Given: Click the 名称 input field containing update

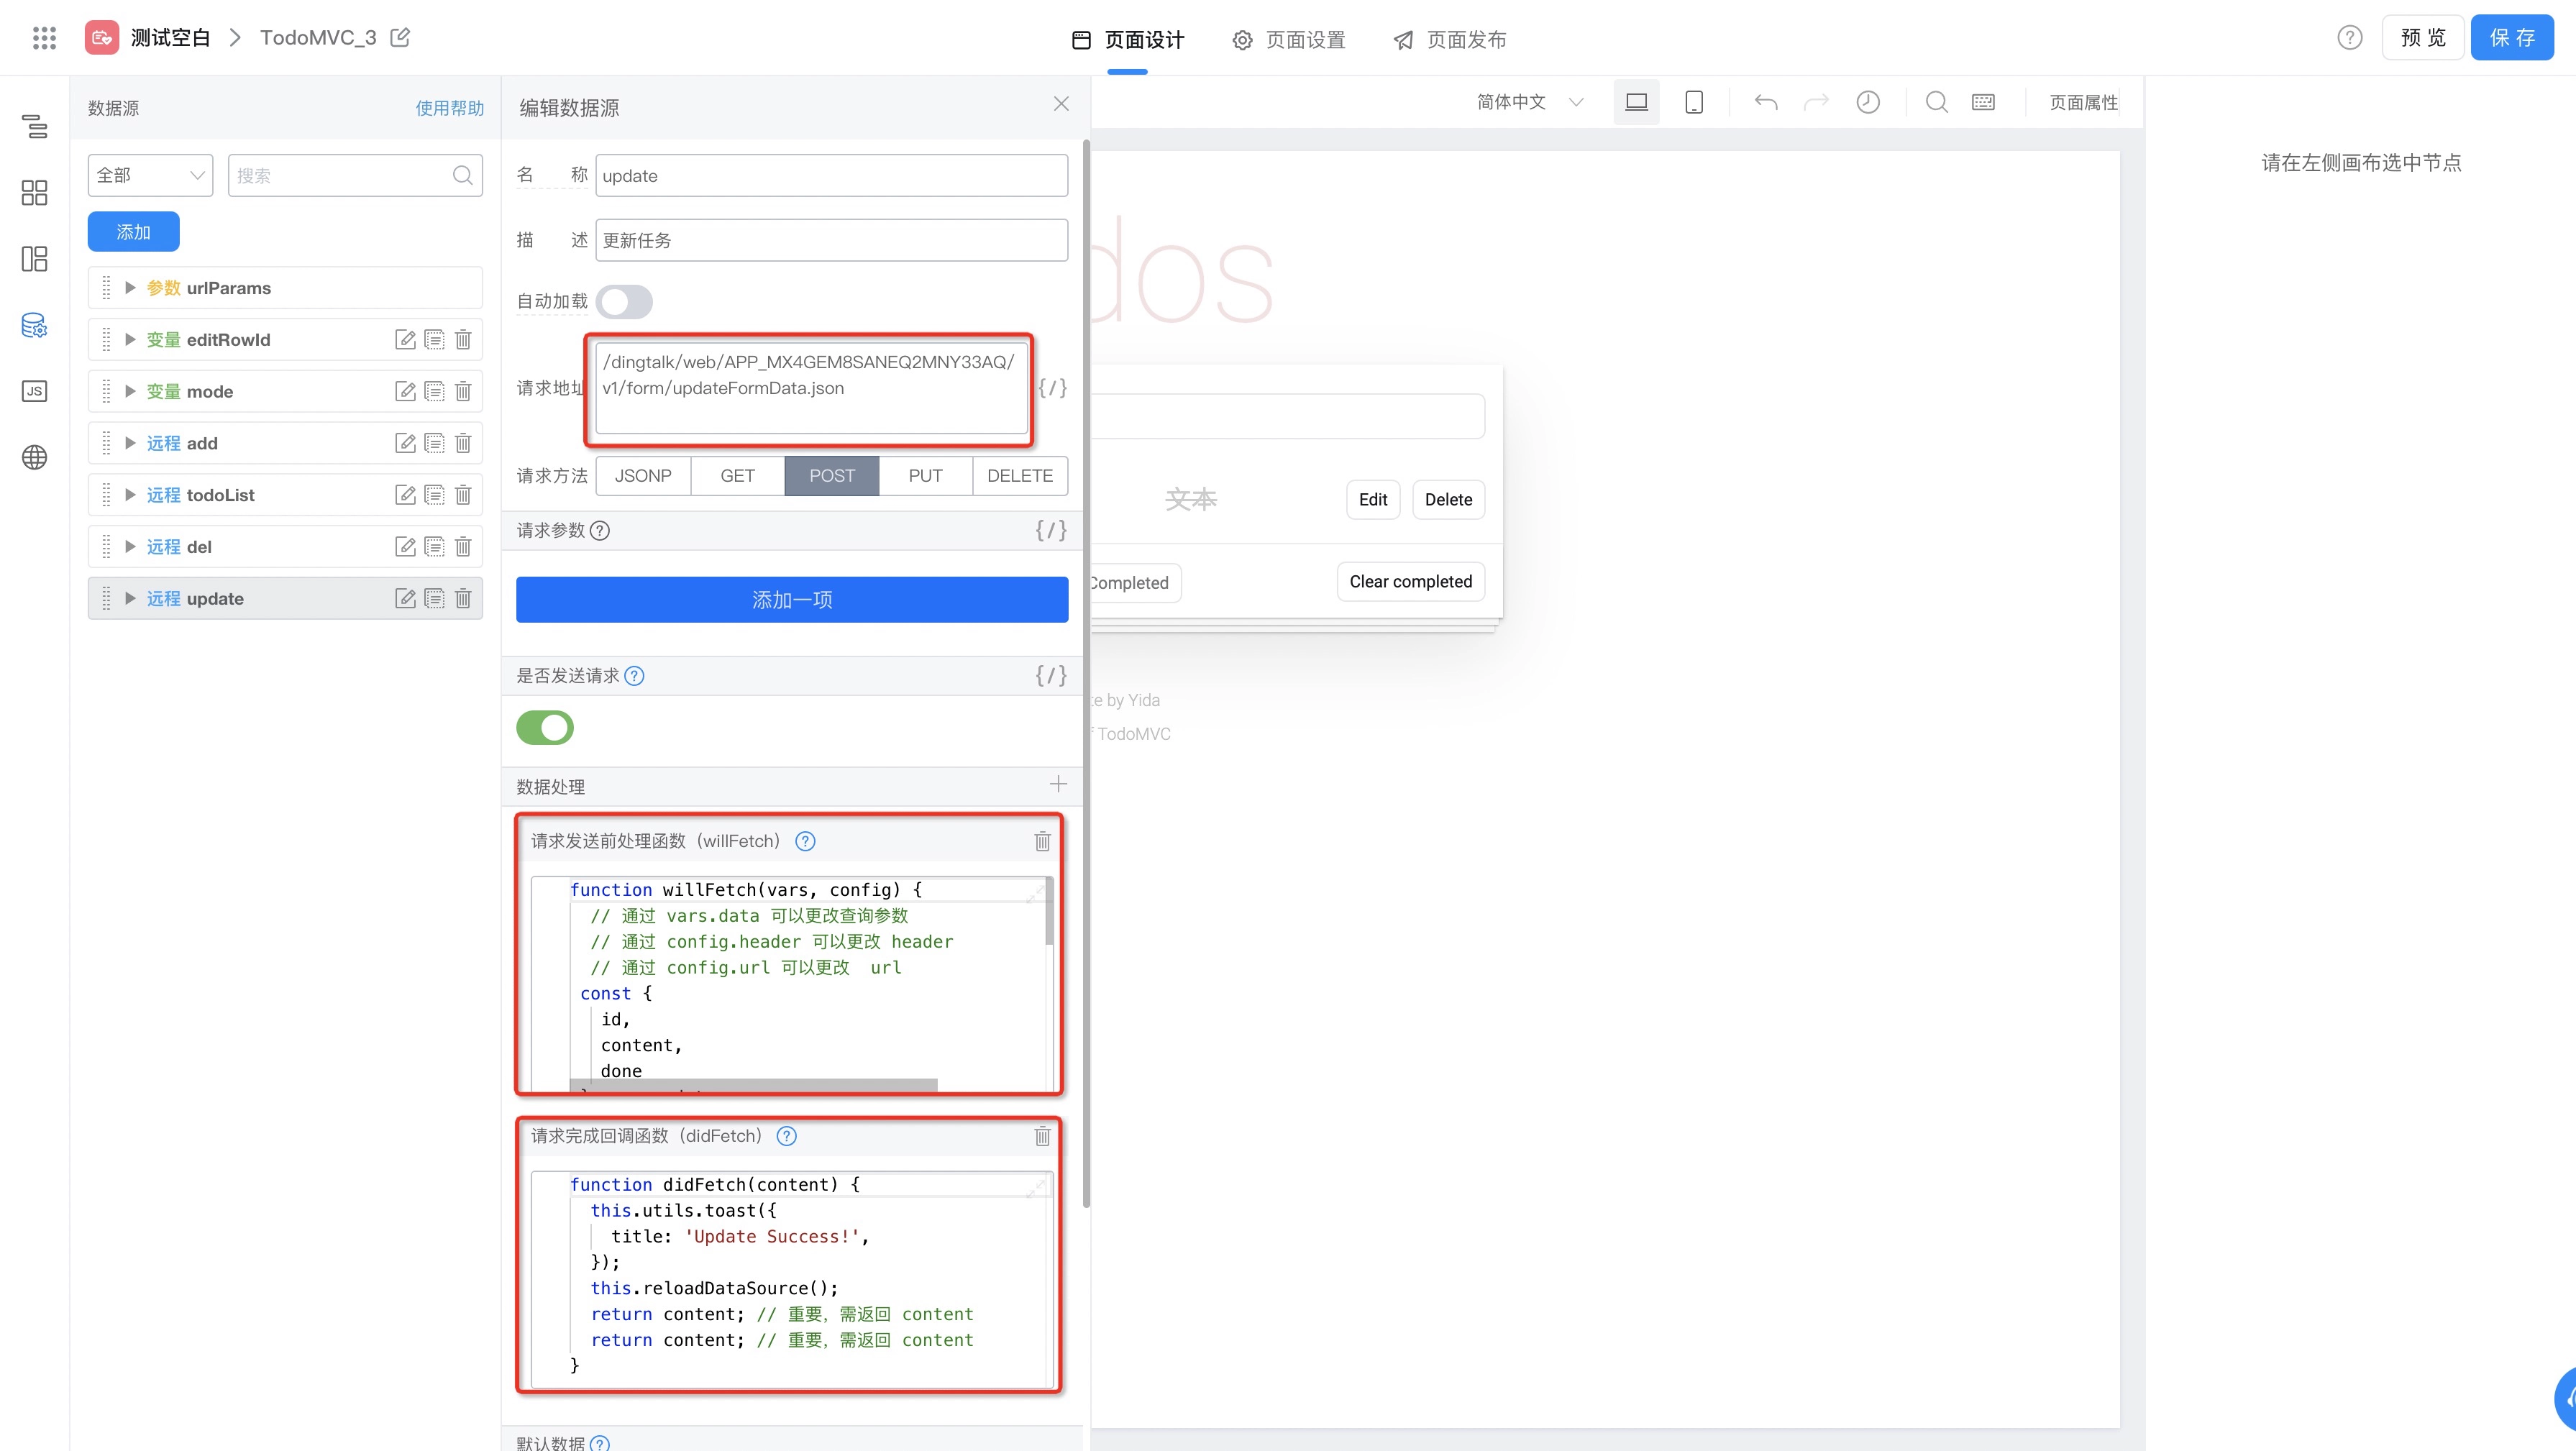Looking at the screenshot, I should tap(831, 176).
